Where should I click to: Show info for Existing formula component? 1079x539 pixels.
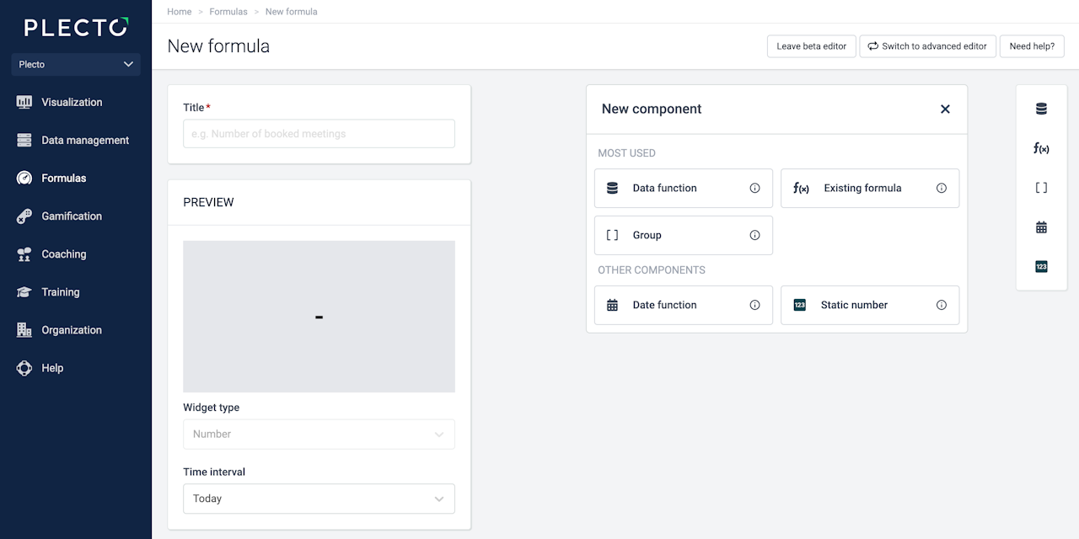coord(942,188)
